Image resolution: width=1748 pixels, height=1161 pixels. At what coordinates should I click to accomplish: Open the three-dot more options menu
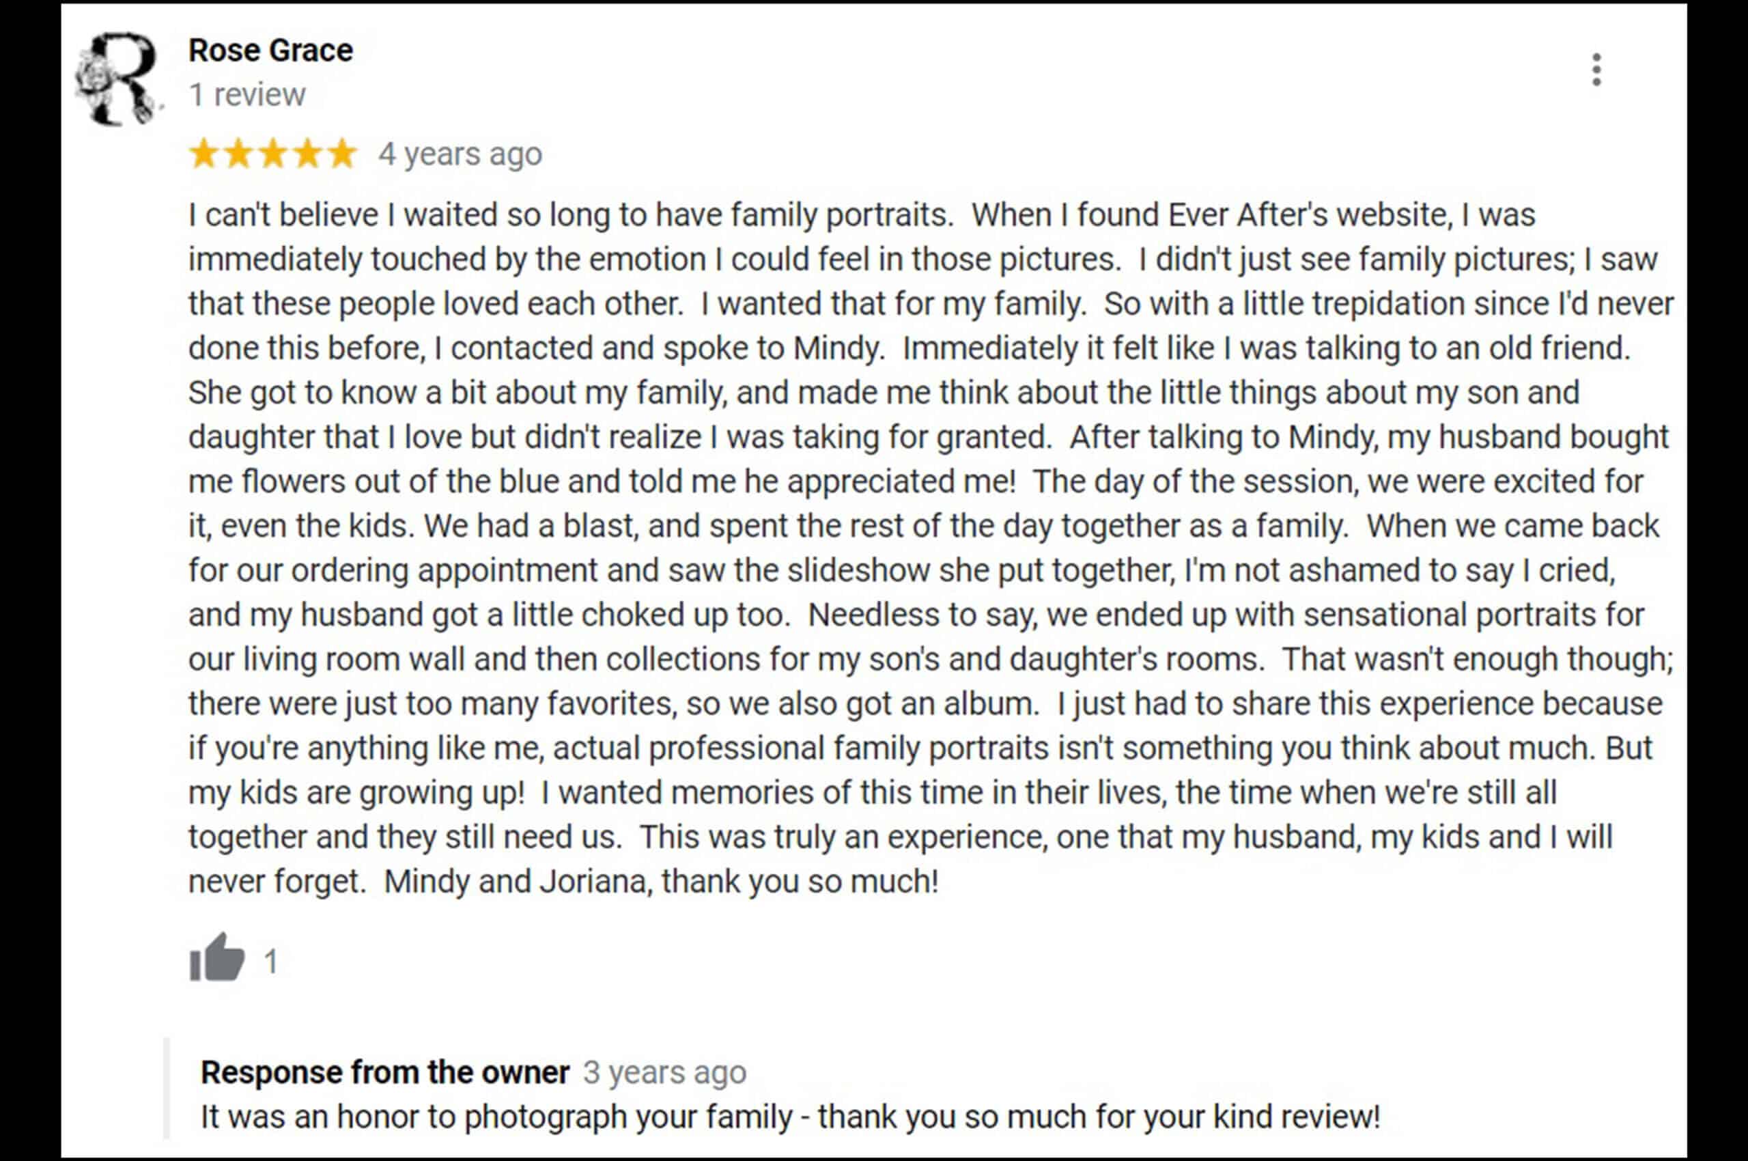point(1596,70)
